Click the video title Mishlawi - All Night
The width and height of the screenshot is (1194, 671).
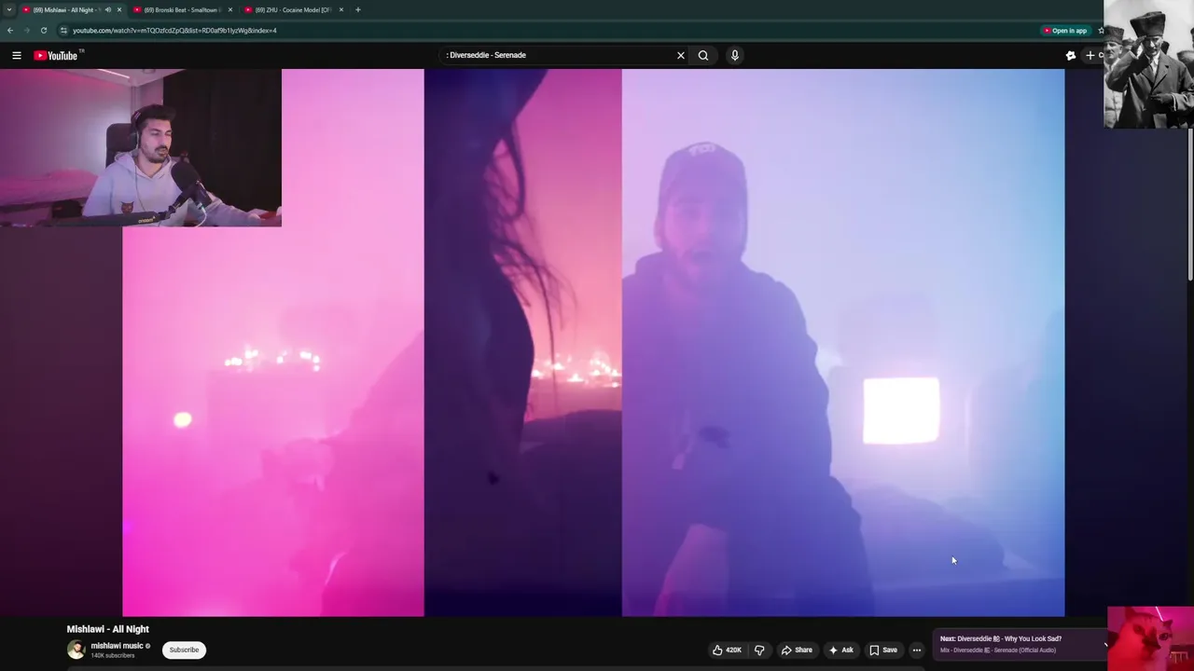point(107,629)
